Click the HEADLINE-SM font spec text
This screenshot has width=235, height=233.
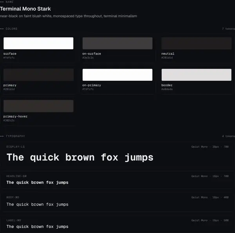coord(210,176)
